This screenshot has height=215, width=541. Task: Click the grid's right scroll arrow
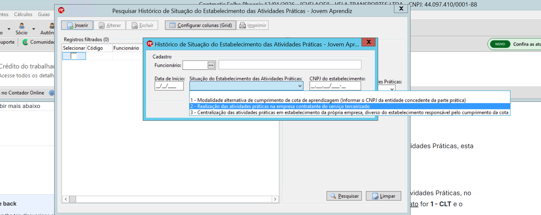pos(275,199)
